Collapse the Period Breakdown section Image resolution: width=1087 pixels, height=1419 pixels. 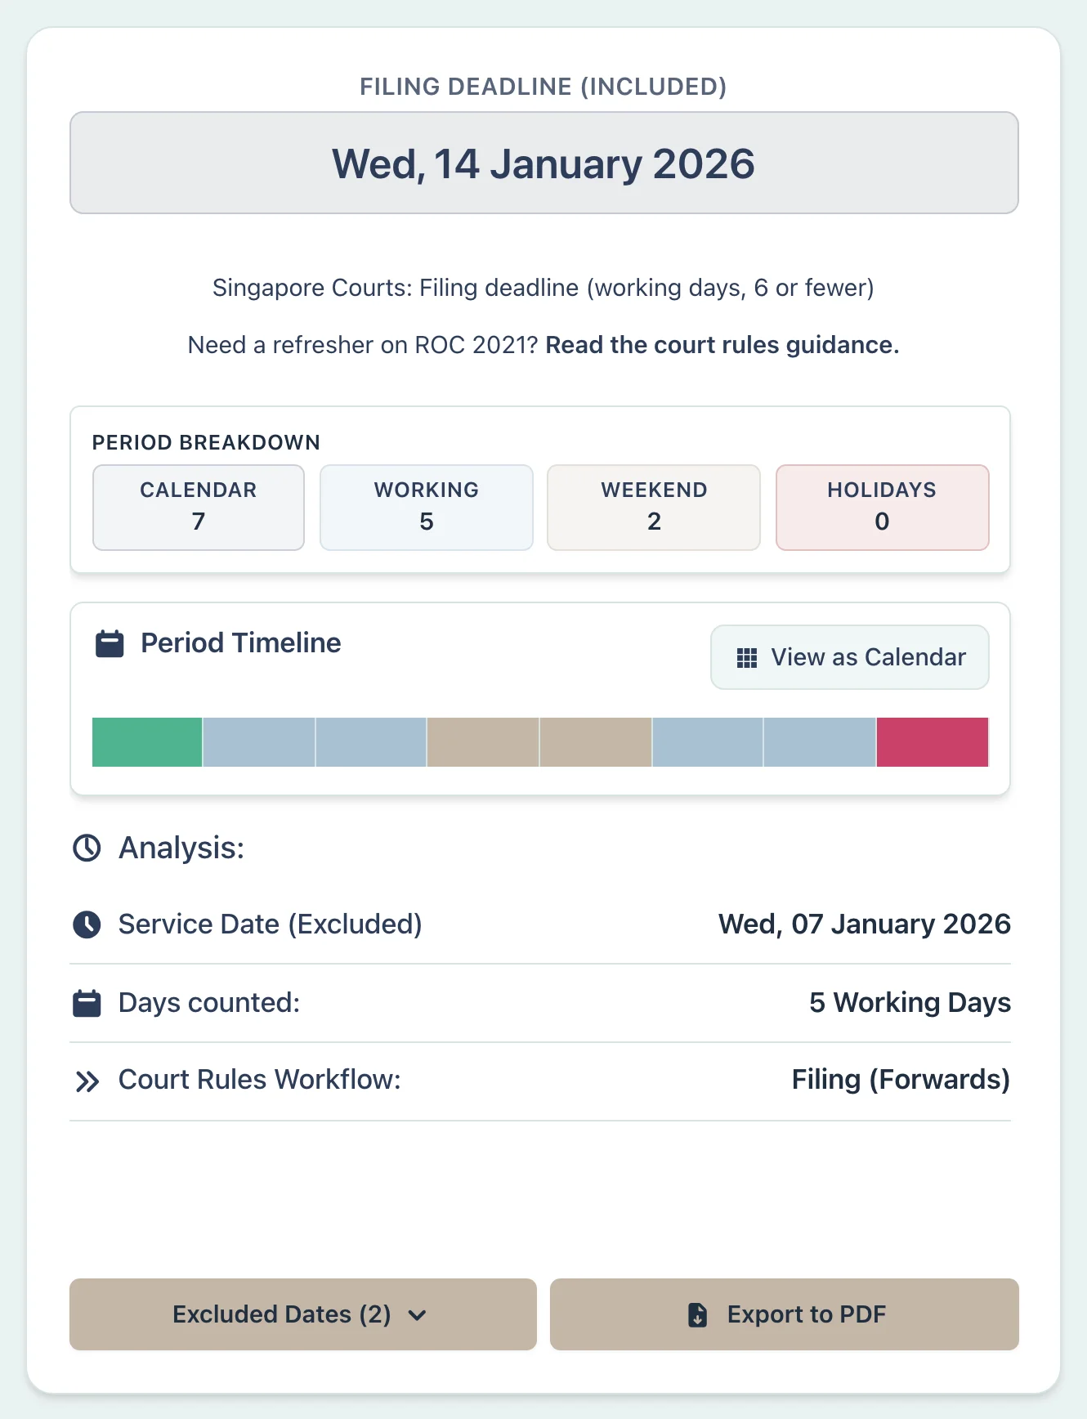206,442
